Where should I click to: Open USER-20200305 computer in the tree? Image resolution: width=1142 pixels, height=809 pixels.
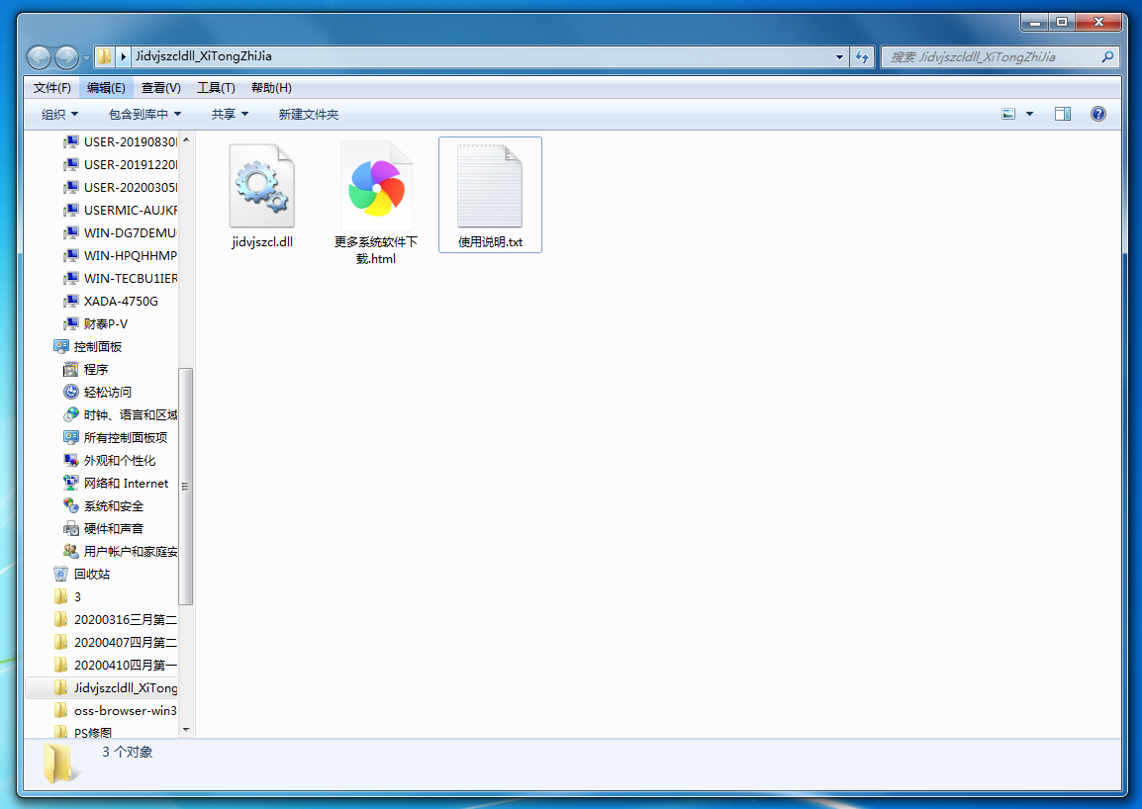point(120,187)
